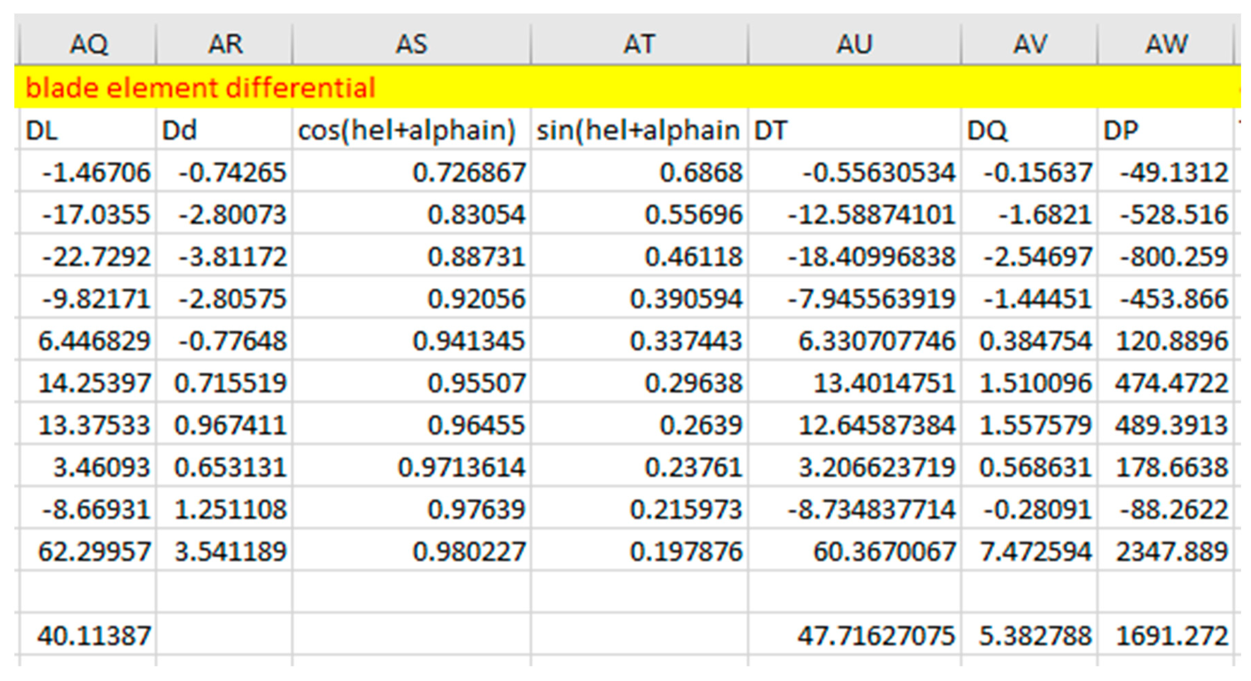
Task: Click cell with value 40.11387
Action: pos(94,636)
